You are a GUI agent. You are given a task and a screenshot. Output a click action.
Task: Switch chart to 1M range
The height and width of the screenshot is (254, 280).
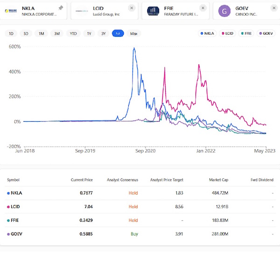tap(41, 34)
